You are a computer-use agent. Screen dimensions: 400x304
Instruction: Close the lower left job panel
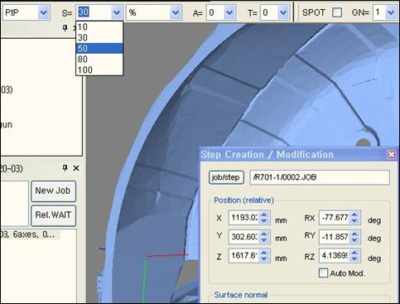[x=76, y=168]
